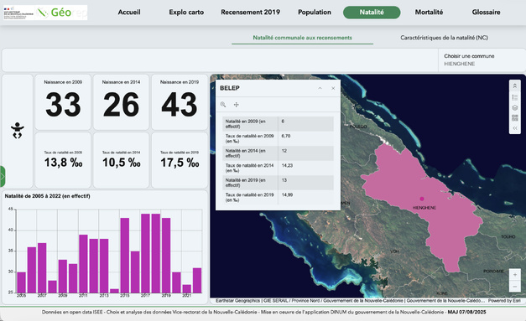Click the '14,23' value in BELEP popup
This screenshot has height=321, width=526.
(x=287, y=165)
